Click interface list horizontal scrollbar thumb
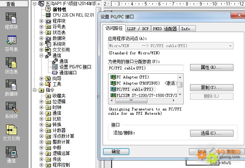The width and height of the screenshot is (245, 168). coord(131,101)
